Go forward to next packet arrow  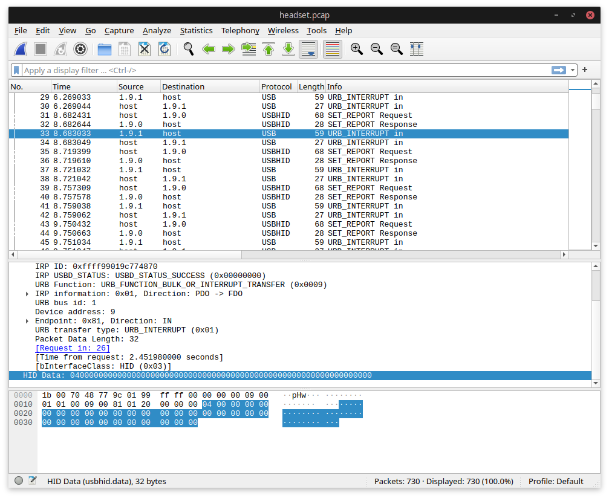(229, 50)
